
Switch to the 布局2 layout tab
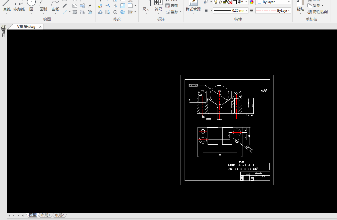59,215
